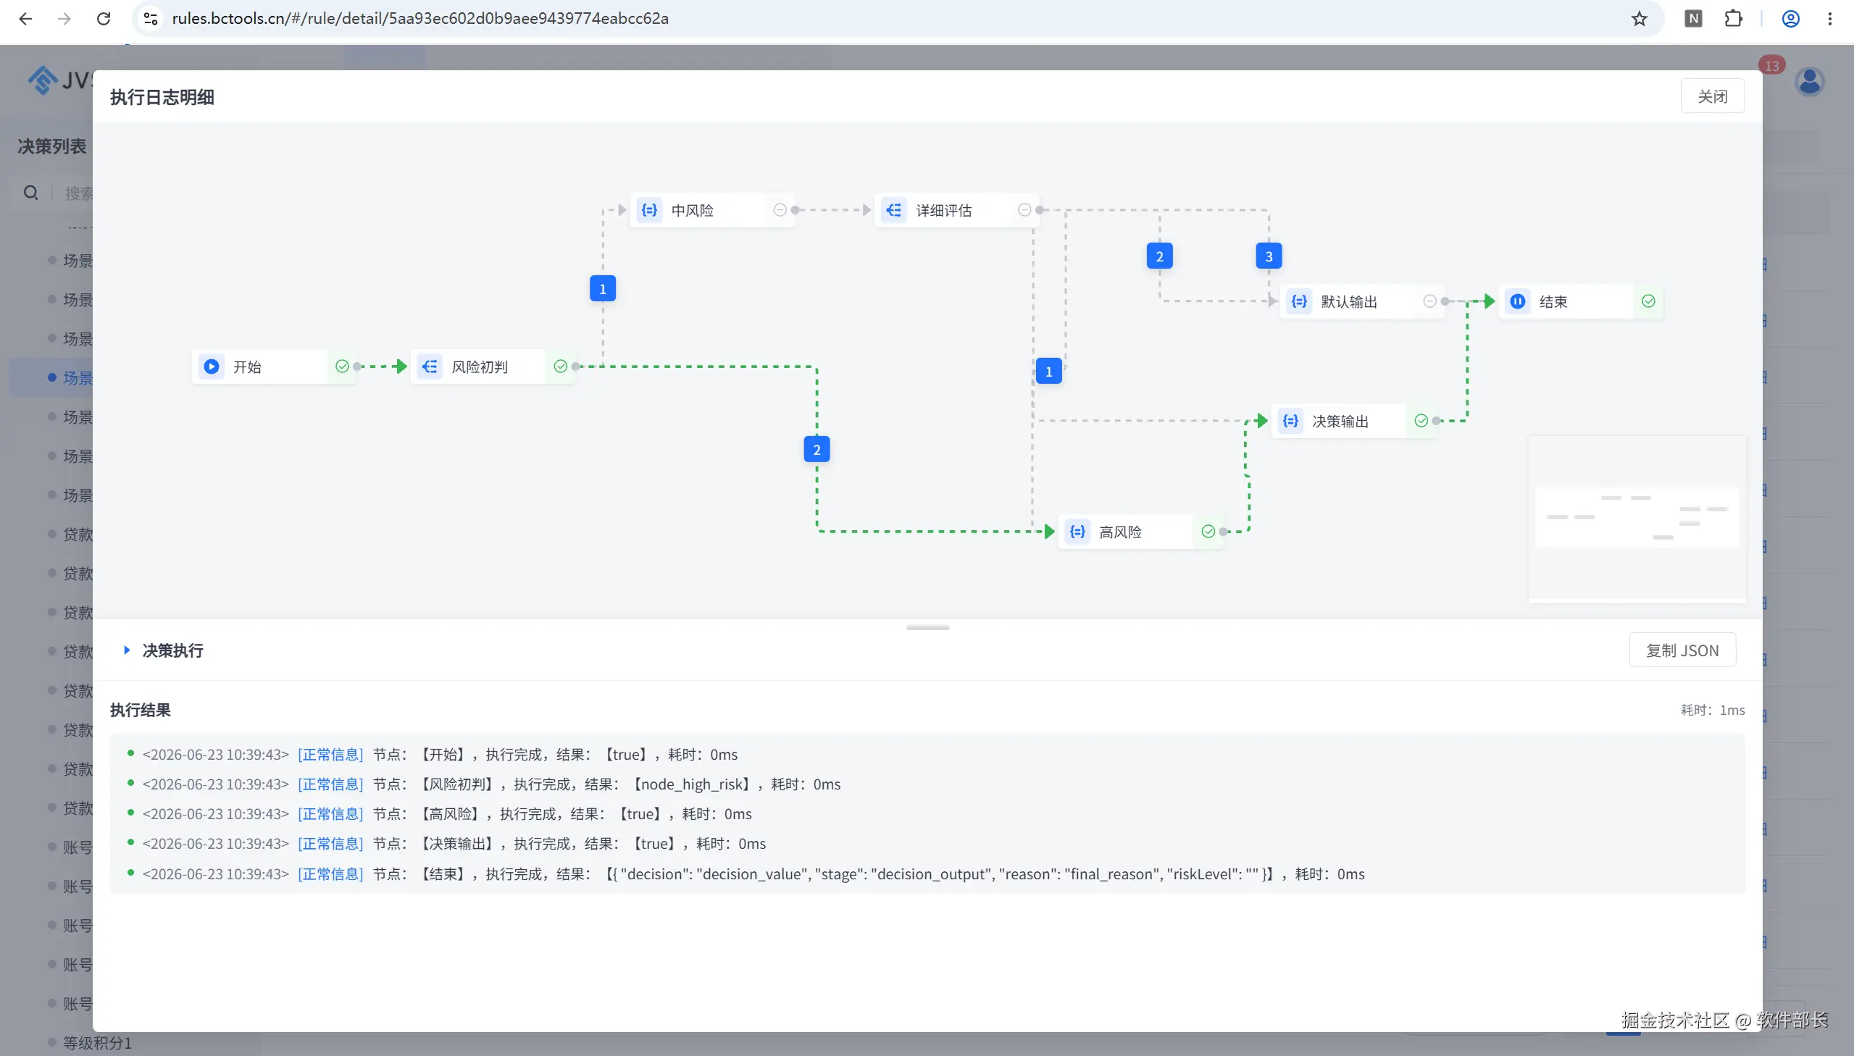The width and height of the screenshot is (1854, 1056).
Task: Click the 决策输出 log entry line
Action: (447, 844)
